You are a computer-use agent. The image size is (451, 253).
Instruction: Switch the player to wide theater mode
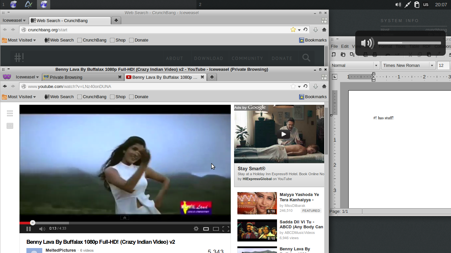[216, 228]
